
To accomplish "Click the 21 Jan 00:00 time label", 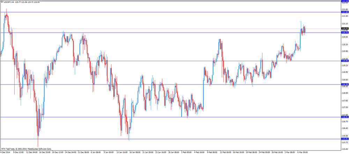I will coord(148,153).
